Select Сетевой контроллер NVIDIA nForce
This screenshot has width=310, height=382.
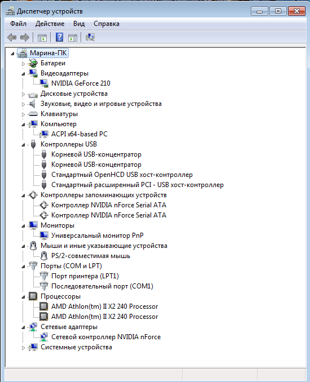click(106, 337)
